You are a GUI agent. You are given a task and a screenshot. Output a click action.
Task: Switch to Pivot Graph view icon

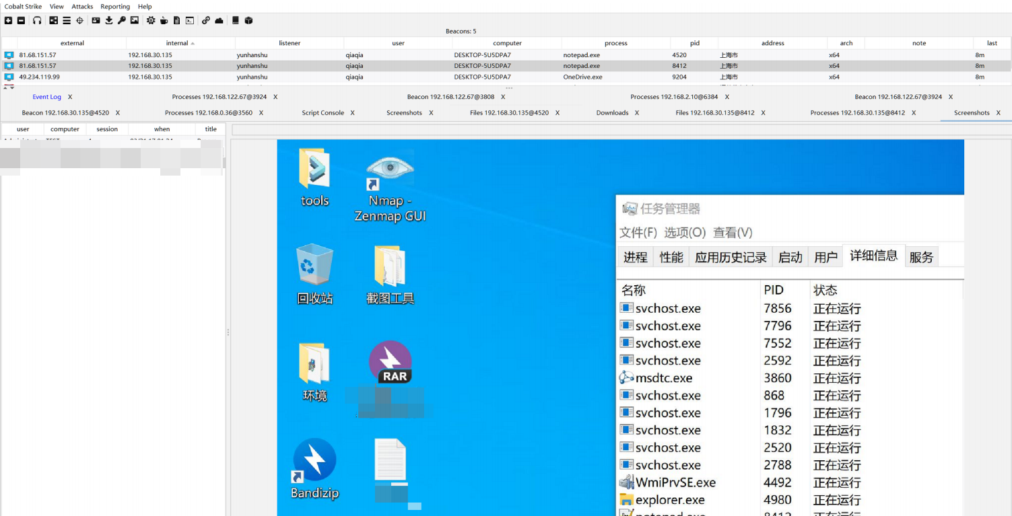pyautogui.click(x=53, y=21)
